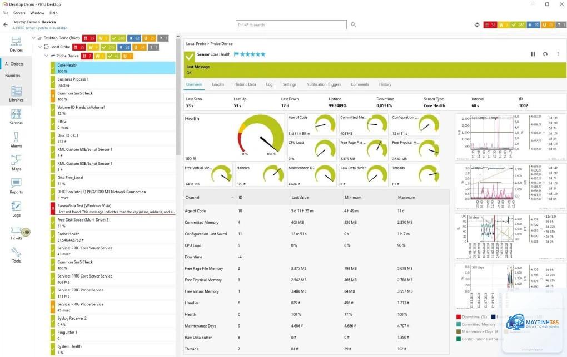Collapse the Local Probe node
Image resolution: width=567 pixels, height=357 pixels.
tap(40, 47)
